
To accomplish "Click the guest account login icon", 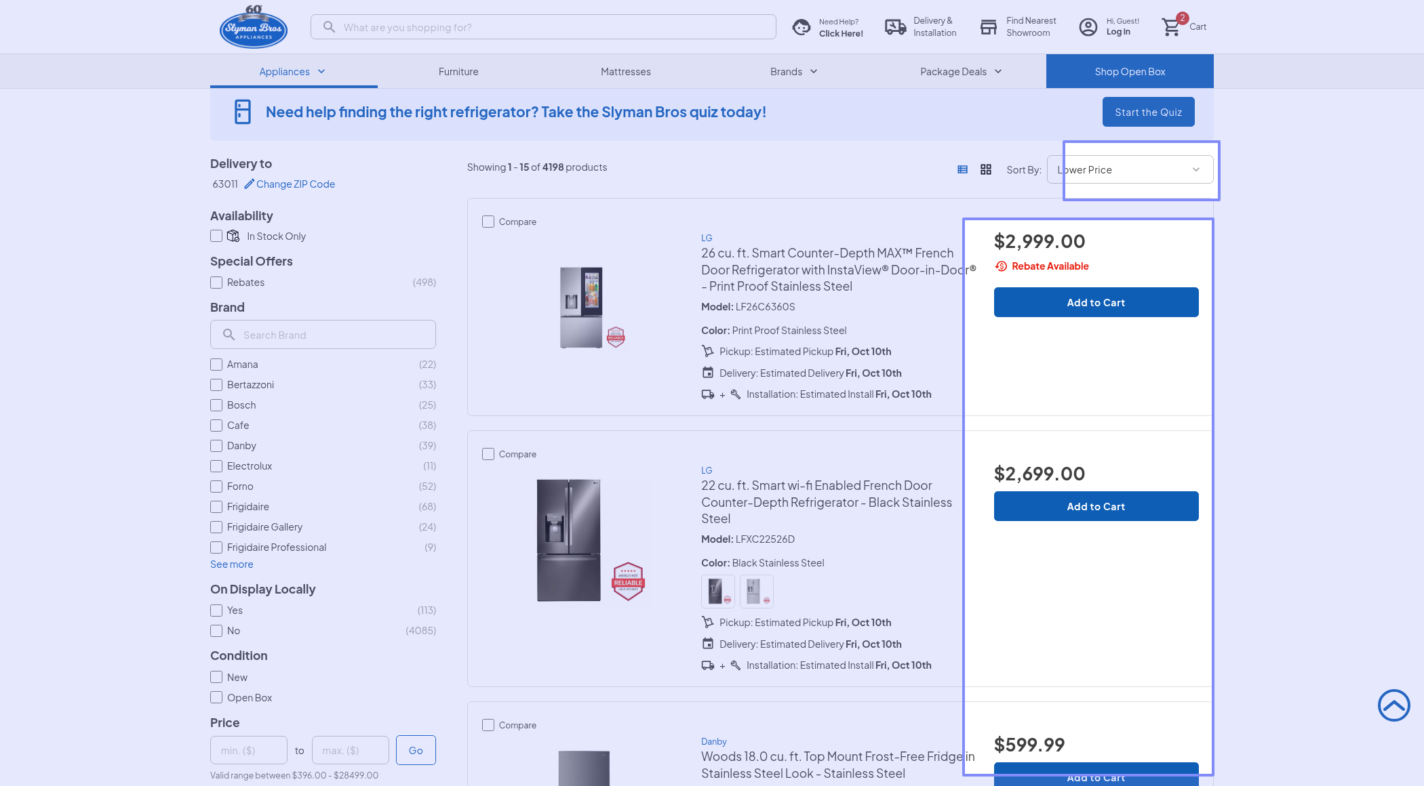I will [x=1088, y=27].
